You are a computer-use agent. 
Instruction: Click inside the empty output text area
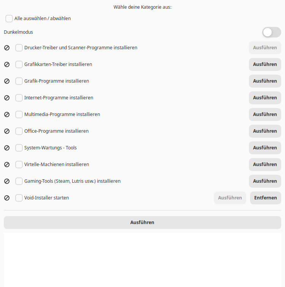pyautogui.click(x=142, y=260)
